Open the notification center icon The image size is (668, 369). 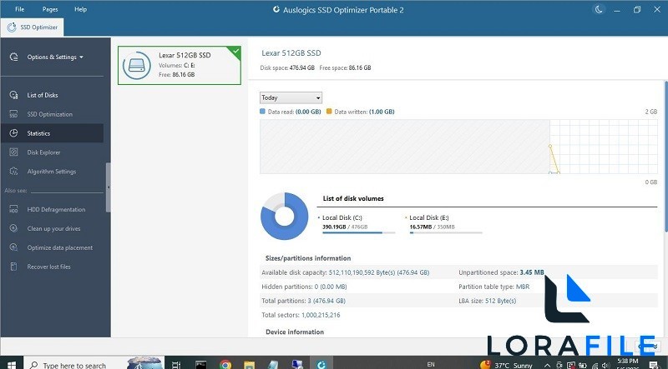[654, 365]
